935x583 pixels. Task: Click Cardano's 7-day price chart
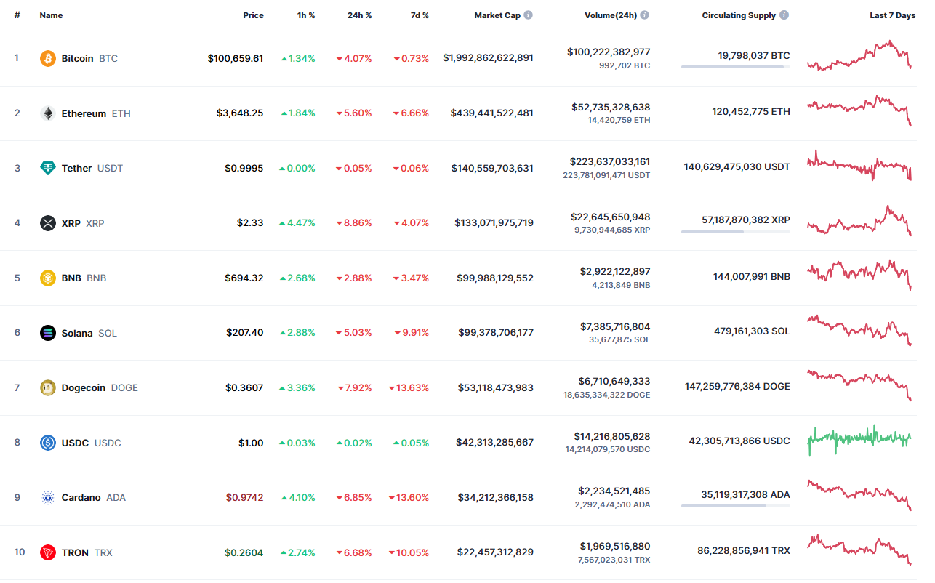(859, 494)
